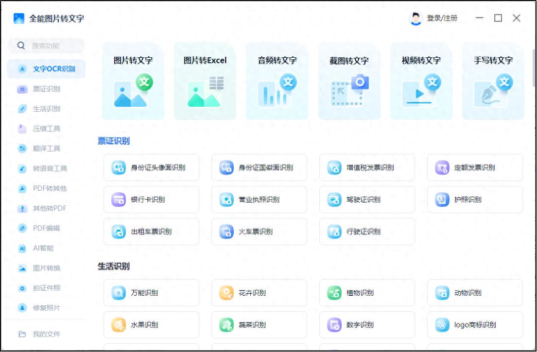This screenshot has width=537, height=352.
Task: Click the 登录/注册 link
Action: [442, 18]
